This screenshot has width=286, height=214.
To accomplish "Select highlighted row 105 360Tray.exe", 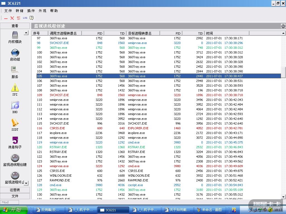I will pos(159,76).
